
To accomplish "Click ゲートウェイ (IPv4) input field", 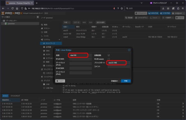I will click(x=81, y=64).
